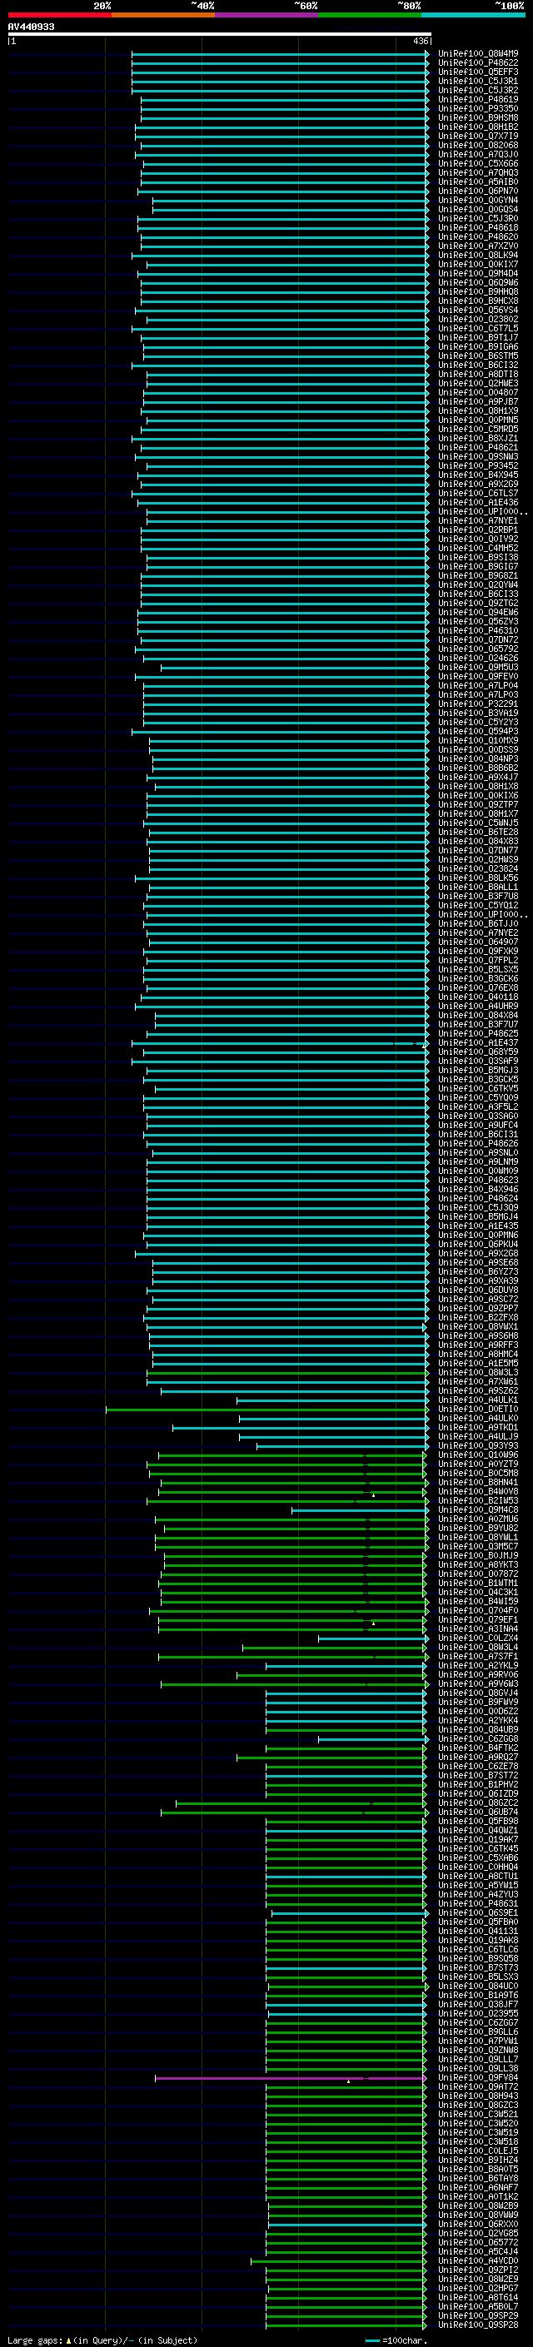Click the orange ~40% identity legend segment

(163, 15)
